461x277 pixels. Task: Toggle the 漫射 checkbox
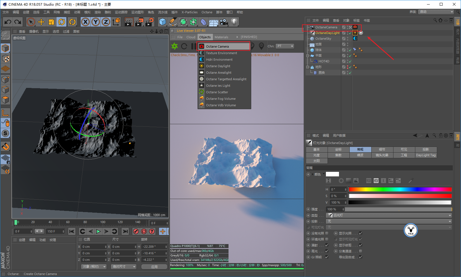[327, 245]
